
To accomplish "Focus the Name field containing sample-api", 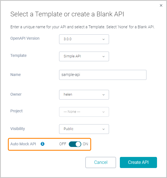I will 103,75.
